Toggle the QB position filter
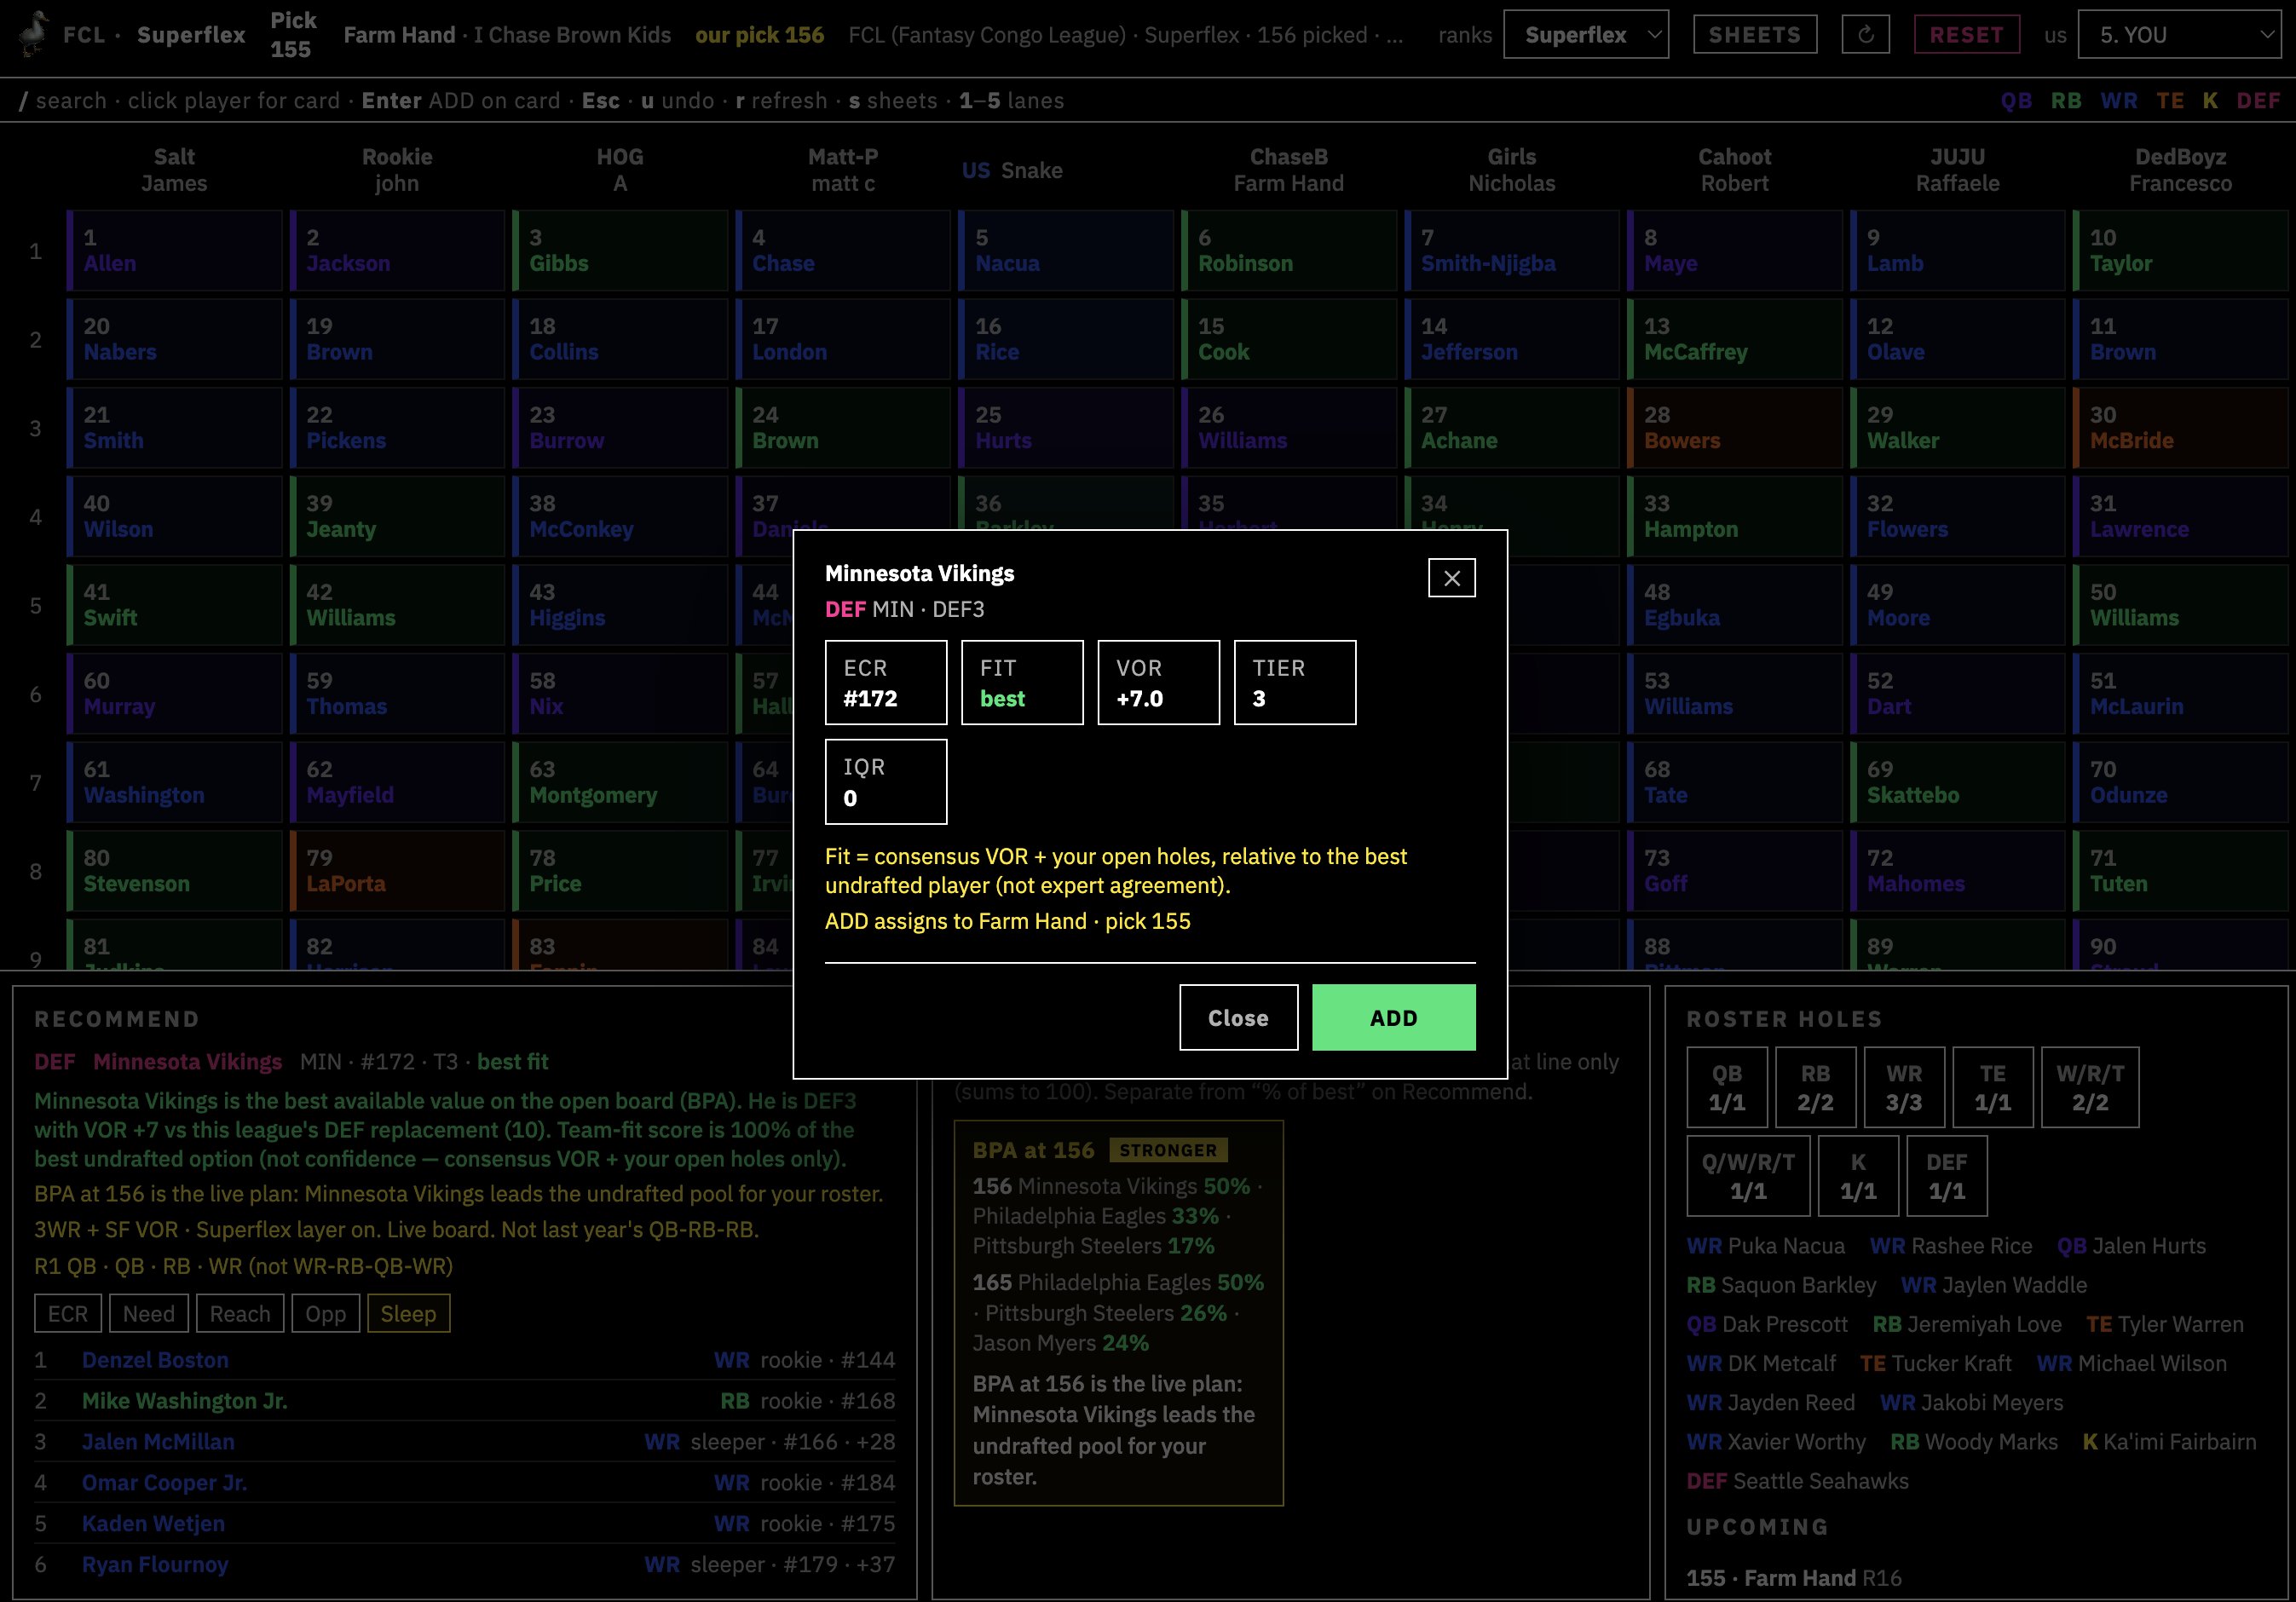 pos(2016,101)
